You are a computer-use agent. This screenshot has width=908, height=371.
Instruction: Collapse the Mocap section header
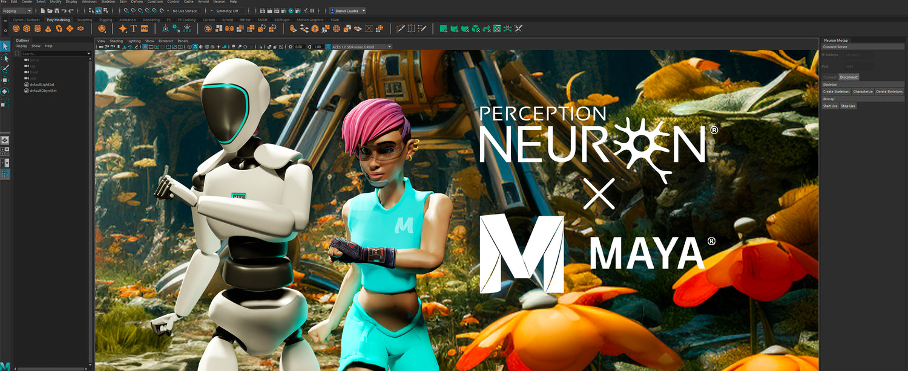click(x=863, y=98)
